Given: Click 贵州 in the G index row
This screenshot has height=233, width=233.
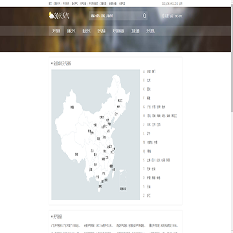Looking at the screenshot, I should (164, 107).
